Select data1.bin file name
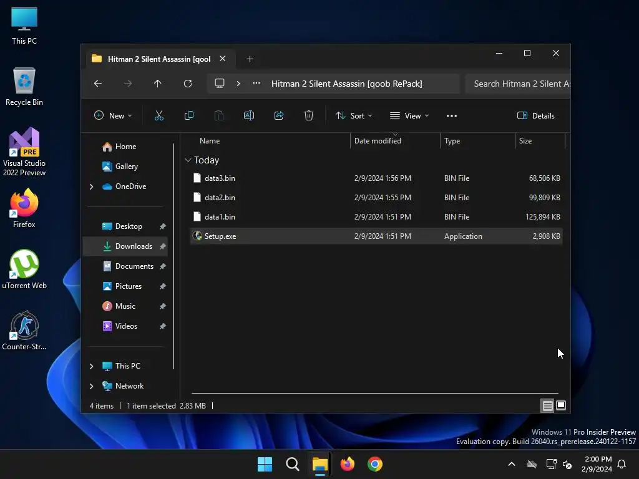This screenshot has height=479, width=639. (220, 216)
